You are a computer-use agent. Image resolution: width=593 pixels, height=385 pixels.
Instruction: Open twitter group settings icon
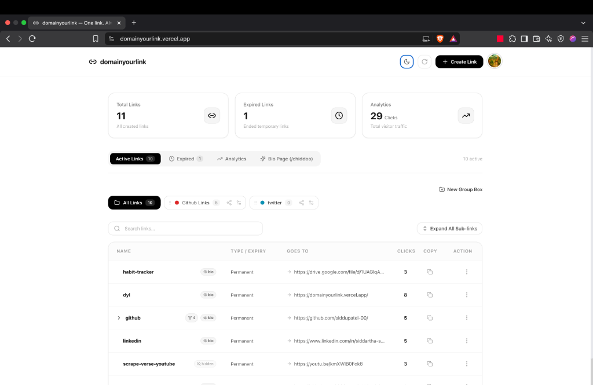[311, 203]
